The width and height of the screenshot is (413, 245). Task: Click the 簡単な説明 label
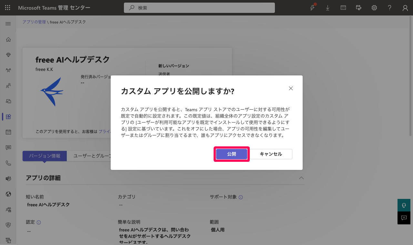click(x=129, y=222)
